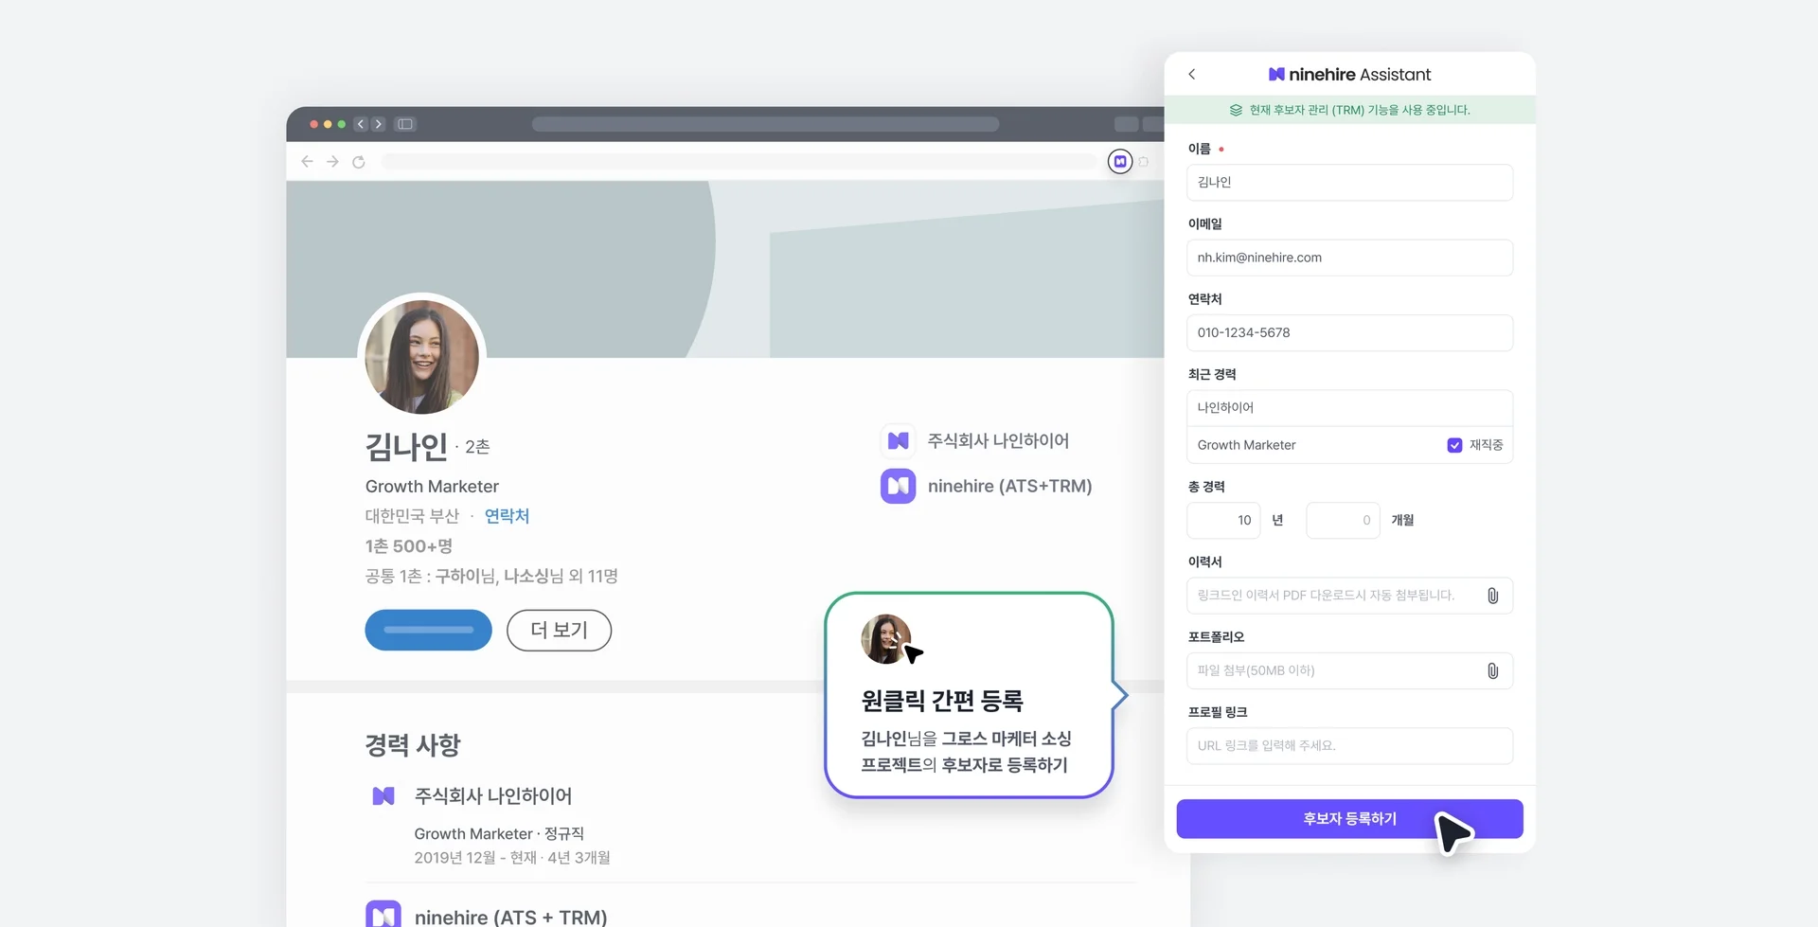
Task: Click the 경력 사항 section heading
Action: 413,745
